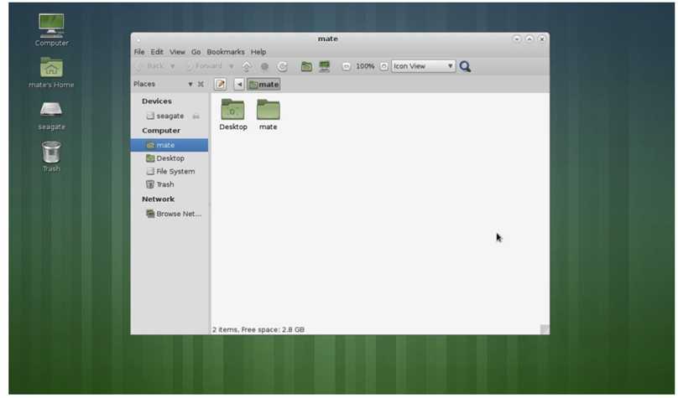Click the Devices heading in the sidebar

157,101
